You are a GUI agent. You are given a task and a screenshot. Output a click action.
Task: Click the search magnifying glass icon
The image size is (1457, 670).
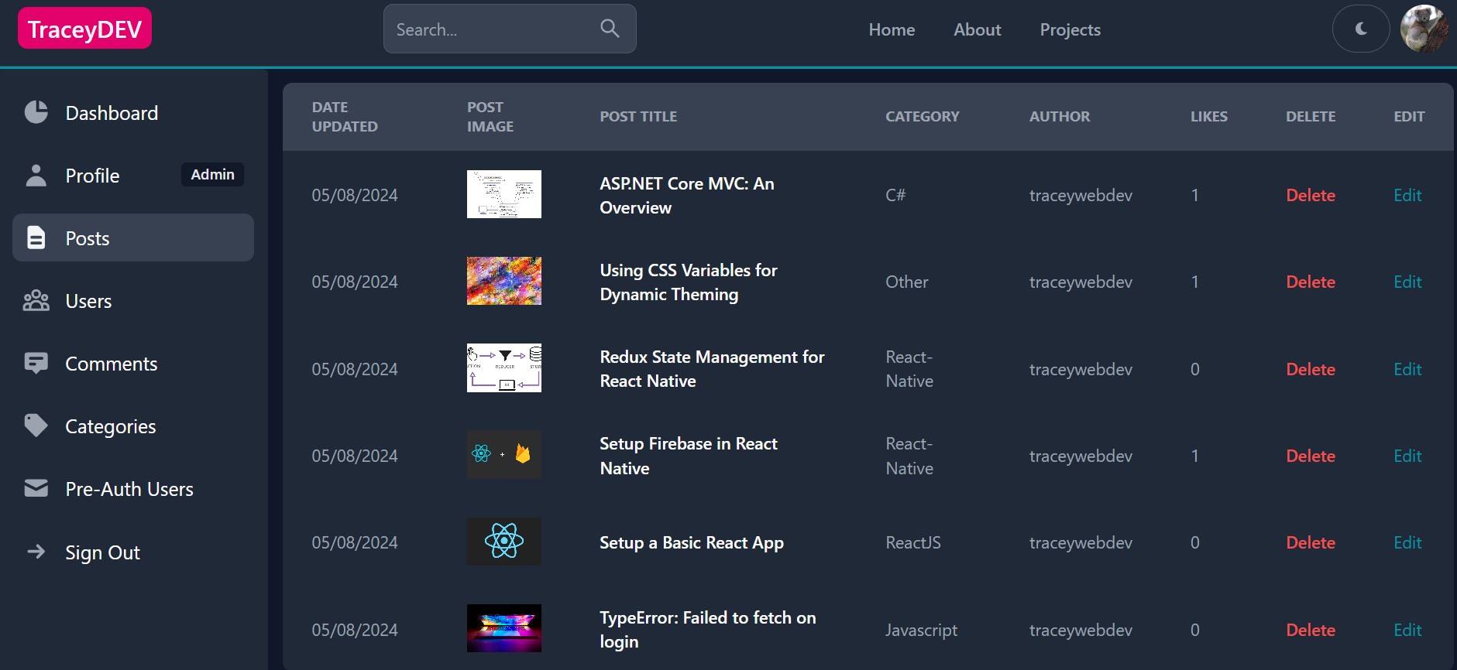[610, 29]
